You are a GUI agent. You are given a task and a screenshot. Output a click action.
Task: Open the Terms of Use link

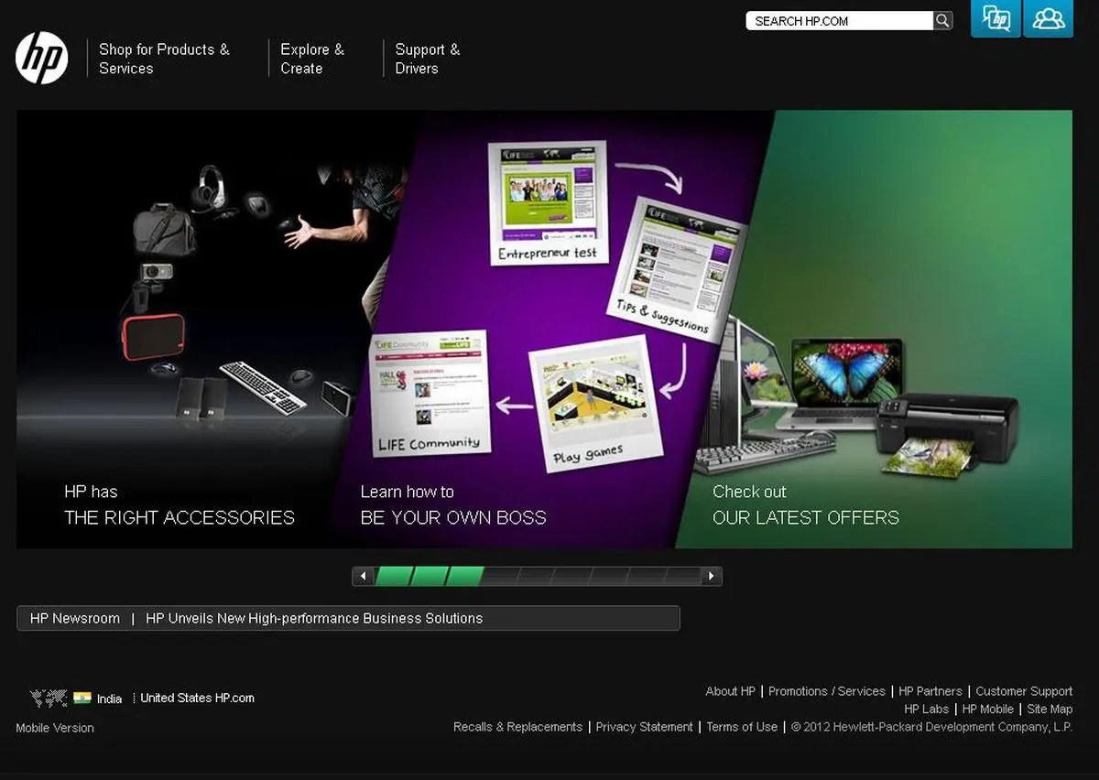pyautogui.click(x=742, y=727)
